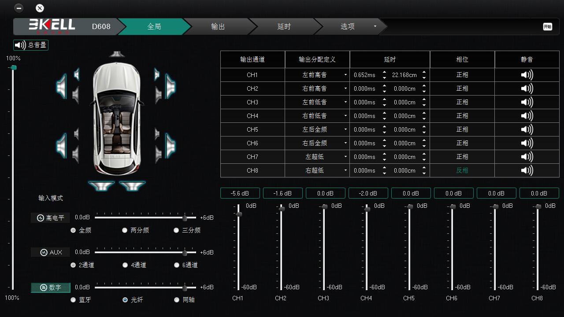
Task: Open CH2 output assignment dropdown 右前高音
Action: (317, 88)
